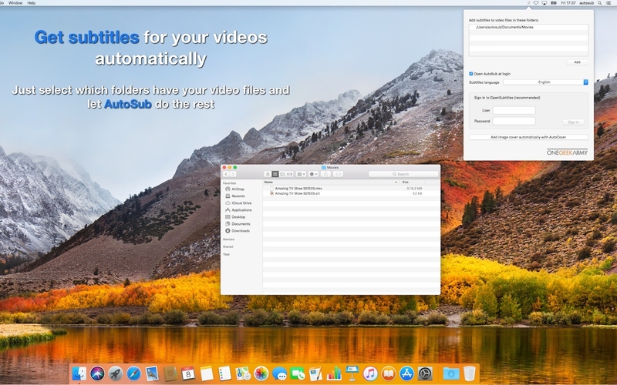This screenshot has width=617, height=385.
Task: Open the Finder action gear dropdown
Action: pyautogui.click(x=314, y=174)
